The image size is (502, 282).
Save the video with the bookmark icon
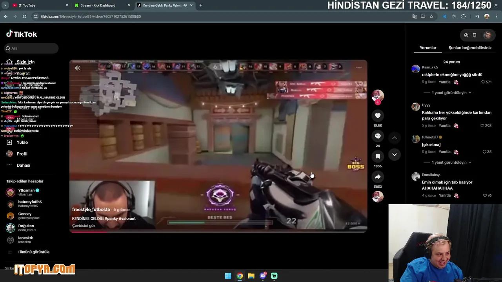tap(378, 156)
